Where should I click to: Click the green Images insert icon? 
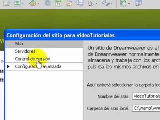pyautogui.click(x=17, y=3)
